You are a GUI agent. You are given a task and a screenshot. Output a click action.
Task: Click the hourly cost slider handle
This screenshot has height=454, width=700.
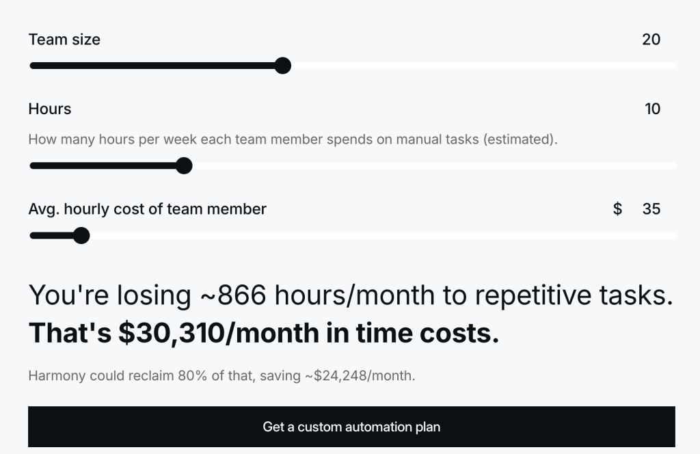[81, 236]
